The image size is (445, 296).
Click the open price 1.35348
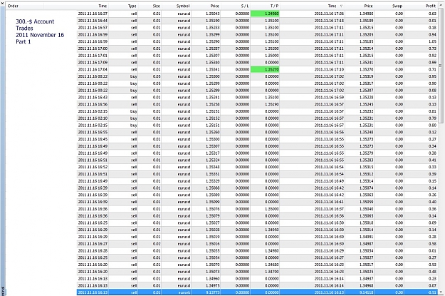pyautogui.click(x=213, y=167)
